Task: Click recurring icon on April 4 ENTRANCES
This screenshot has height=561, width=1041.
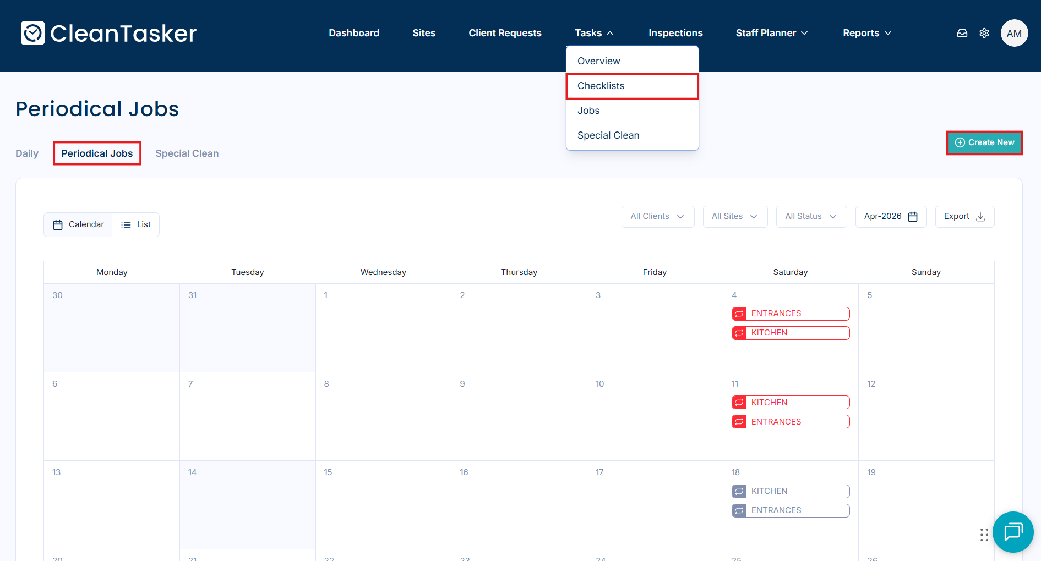Action: click(x=739, y=313)
